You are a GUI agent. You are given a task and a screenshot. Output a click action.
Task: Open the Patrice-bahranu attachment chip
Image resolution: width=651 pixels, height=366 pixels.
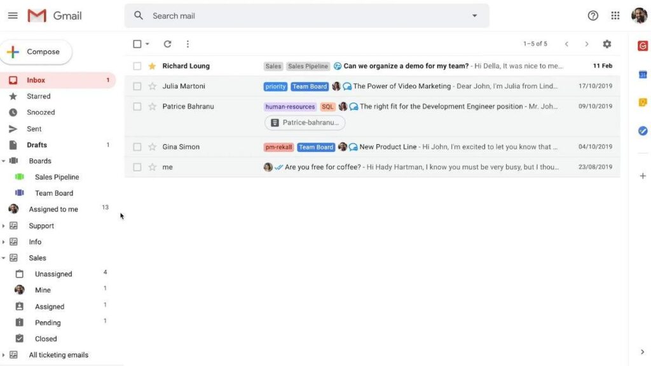coord(305,123)
